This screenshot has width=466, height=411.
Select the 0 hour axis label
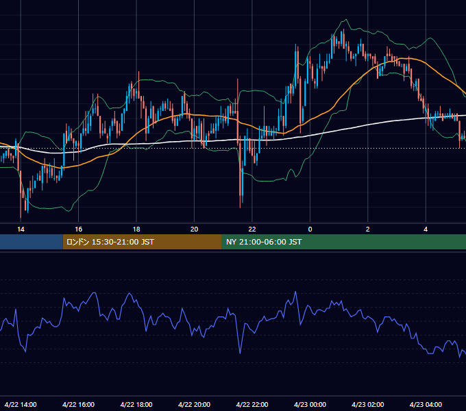point(310,229)
